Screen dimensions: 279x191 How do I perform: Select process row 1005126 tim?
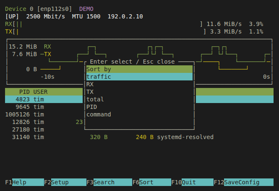click(x=44, y=114)
